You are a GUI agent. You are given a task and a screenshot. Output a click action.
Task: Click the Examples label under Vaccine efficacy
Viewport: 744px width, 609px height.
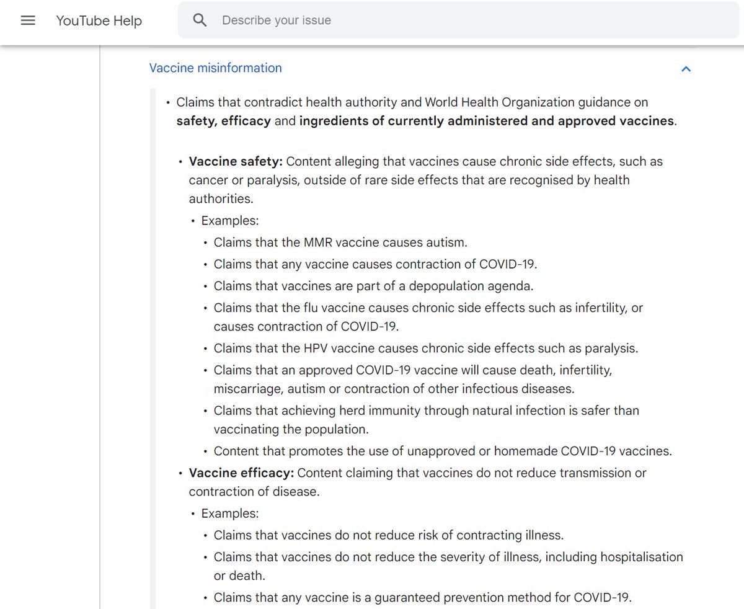coord(230,513)
